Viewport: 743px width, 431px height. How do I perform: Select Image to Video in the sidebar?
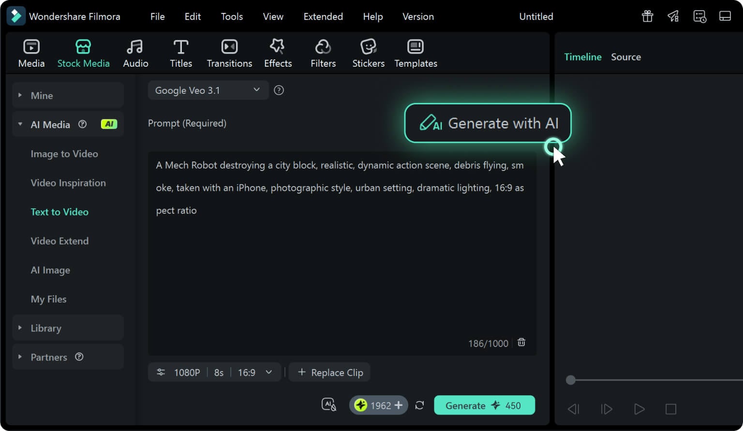click(64, 154)
